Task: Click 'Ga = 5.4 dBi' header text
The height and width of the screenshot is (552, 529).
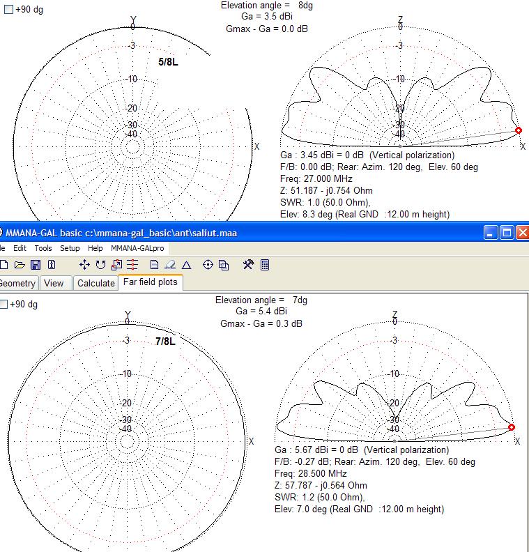Action: click(x=261, y=311)
